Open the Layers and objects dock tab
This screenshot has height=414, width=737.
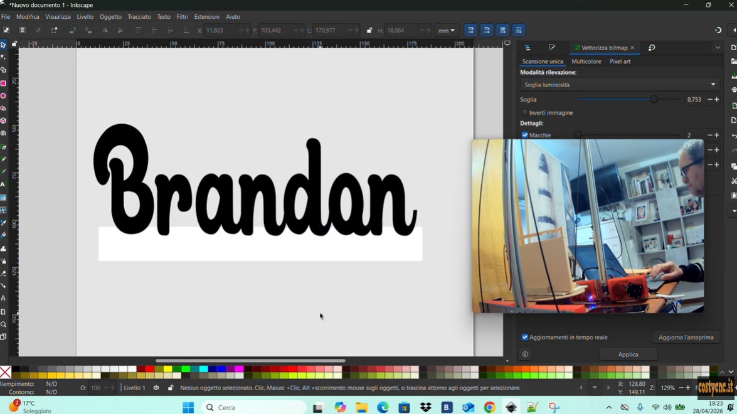click(528, 48)
